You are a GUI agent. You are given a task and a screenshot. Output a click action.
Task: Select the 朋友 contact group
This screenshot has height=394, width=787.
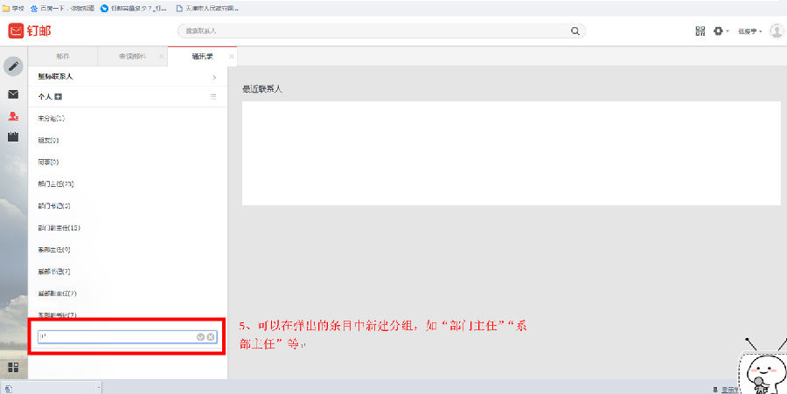click(48, 140)
